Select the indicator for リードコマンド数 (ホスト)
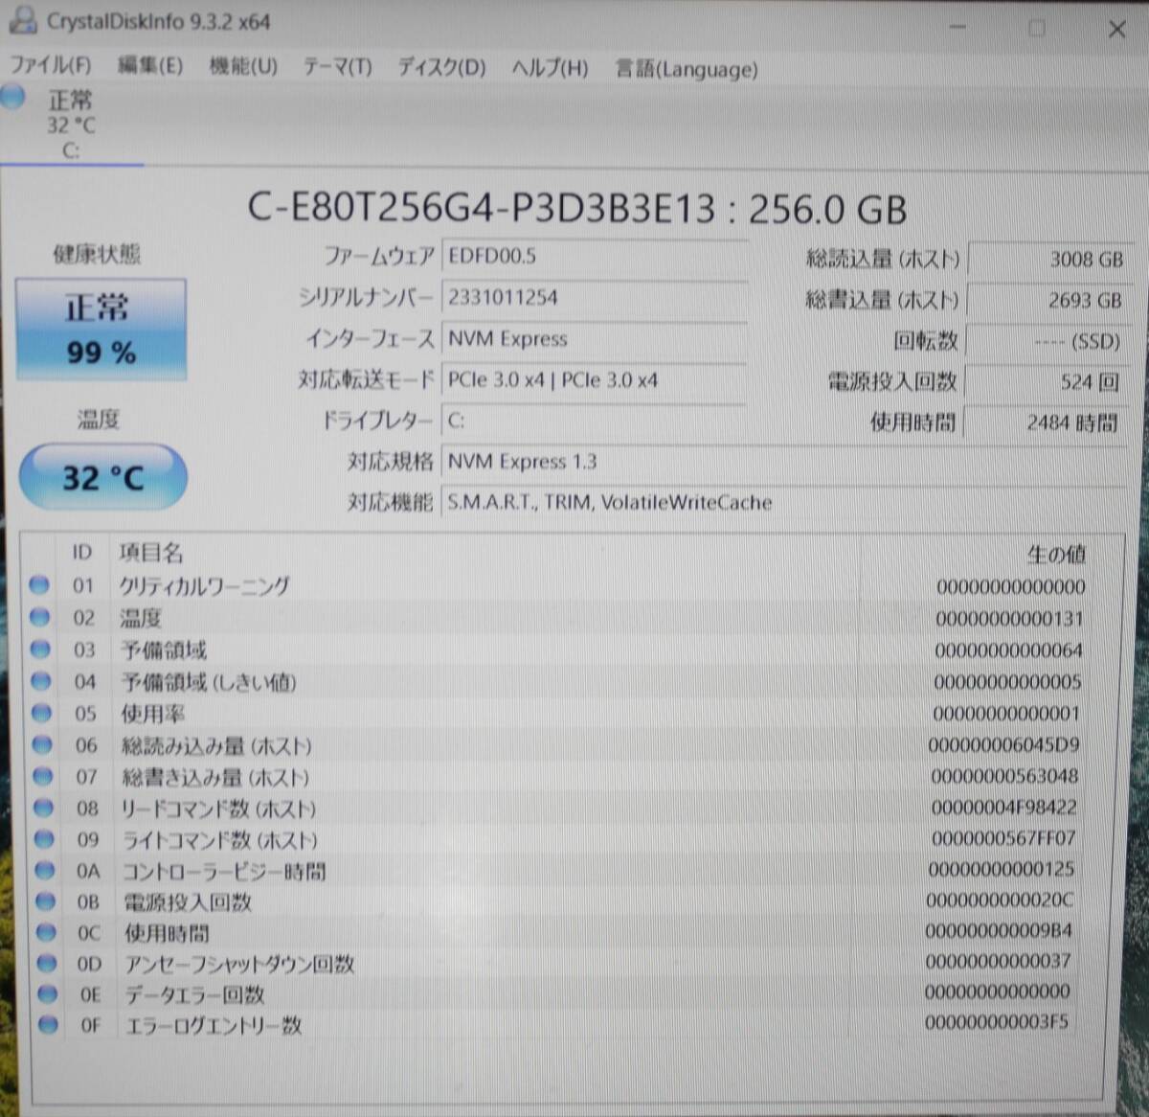The height and width of the screenshot is (1117, 1149). point(41,808)
